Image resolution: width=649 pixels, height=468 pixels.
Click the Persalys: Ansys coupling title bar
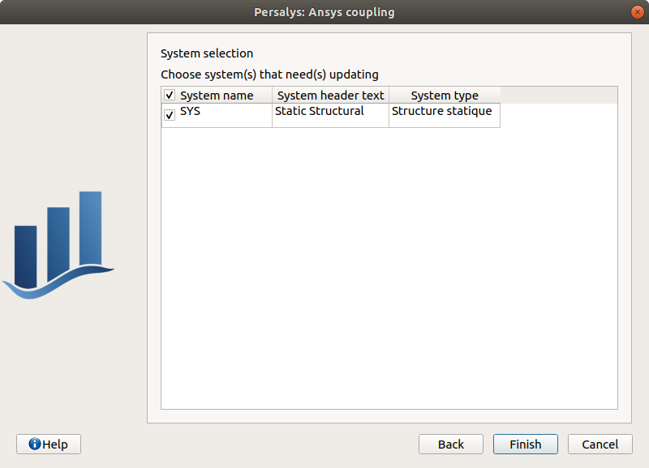pyautogui.click(x=324, y=11)
